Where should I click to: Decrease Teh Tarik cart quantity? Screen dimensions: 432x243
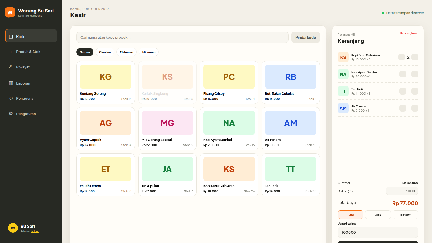403,91
